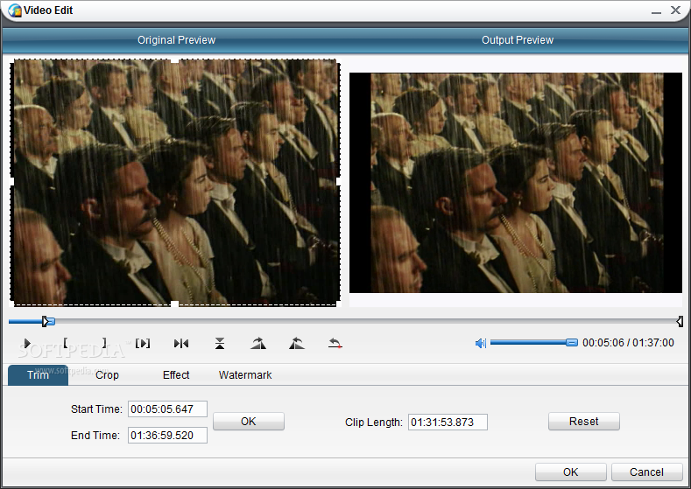Viewport: 691px width, 489px height.
Task: Click the time readout 00:05:06 / 01:37:00
Action: pyautogui.click(x=628, y=343)
